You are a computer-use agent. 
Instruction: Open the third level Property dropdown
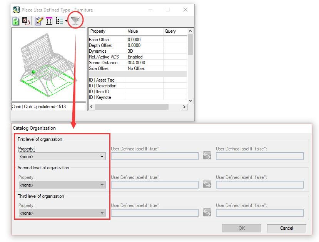coord(62,213)
